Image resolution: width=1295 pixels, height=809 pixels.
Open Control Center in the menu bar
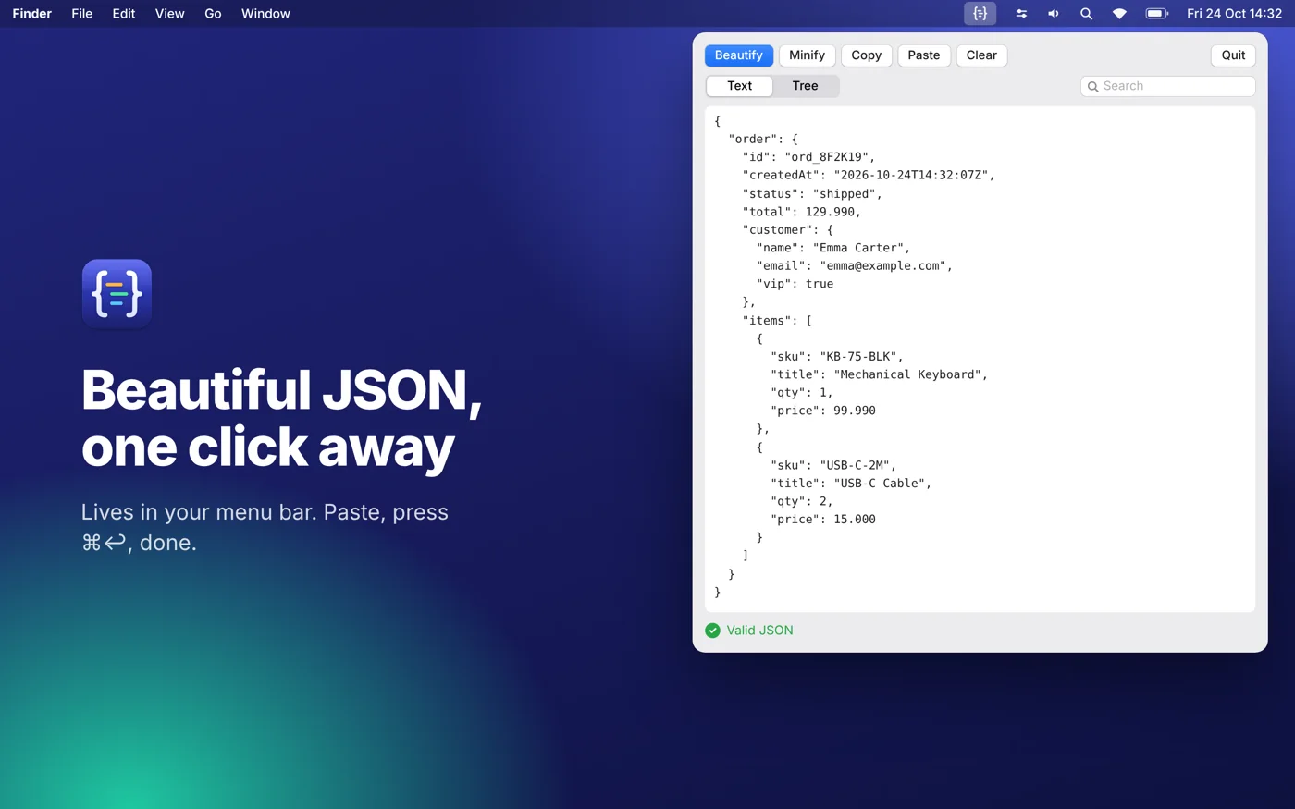pos(1021,14)
